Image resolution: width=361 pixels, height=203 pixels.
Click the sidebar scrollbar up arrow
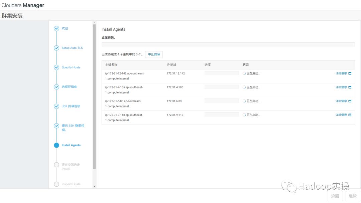click(94, 23)
